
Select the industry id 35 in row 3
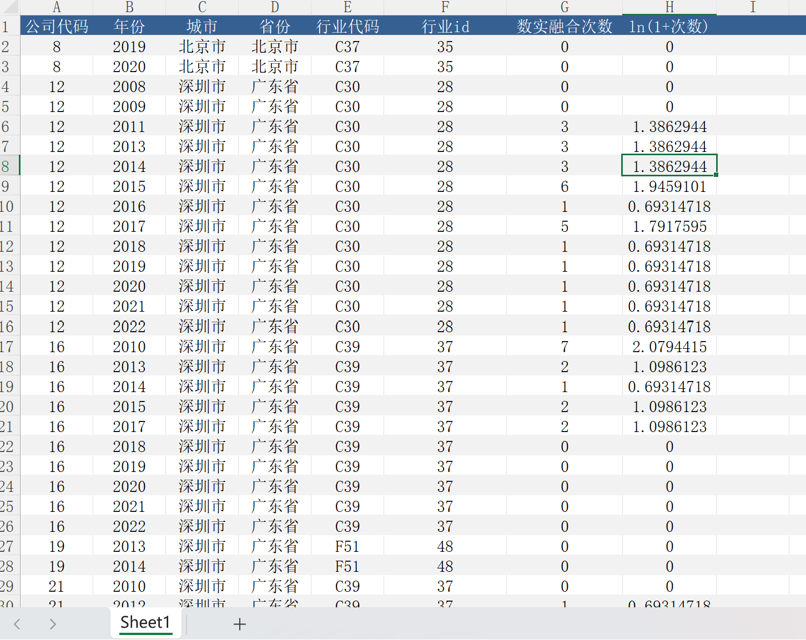coord(445,67)
